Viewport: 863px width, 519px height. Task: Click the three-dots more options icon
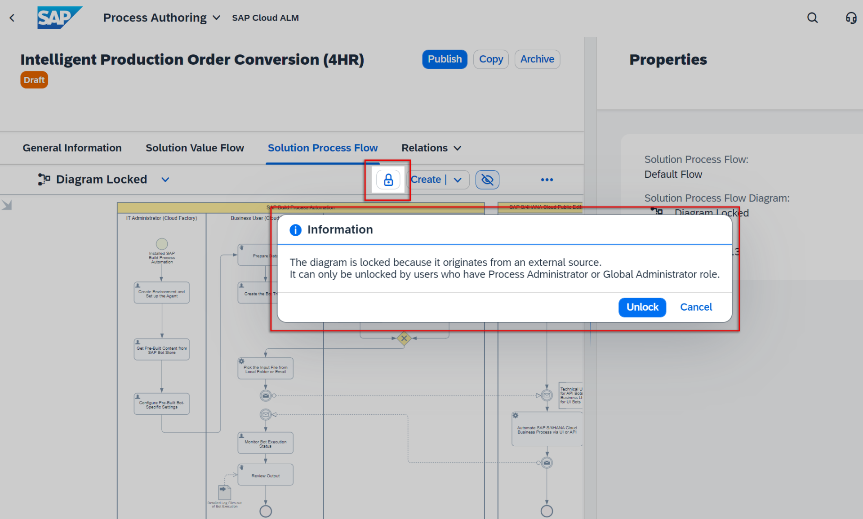[547, 180]
